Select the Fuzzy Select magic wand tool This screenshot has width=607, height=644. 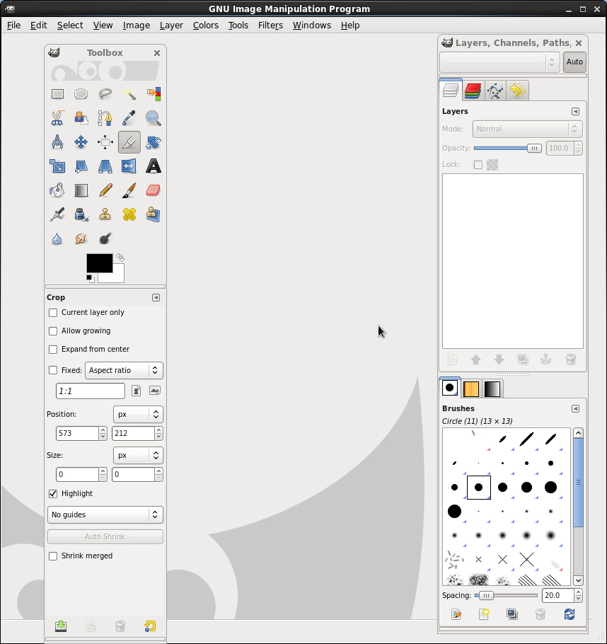pyautogui.click(x=129, y=94)
